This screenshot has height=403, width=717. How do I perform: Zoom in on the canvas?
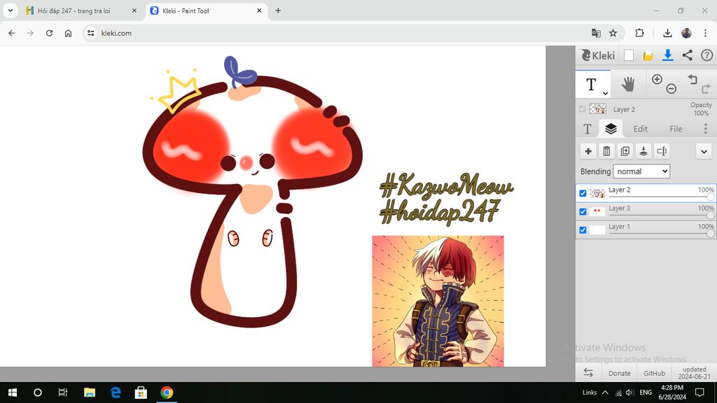point(657,80)
